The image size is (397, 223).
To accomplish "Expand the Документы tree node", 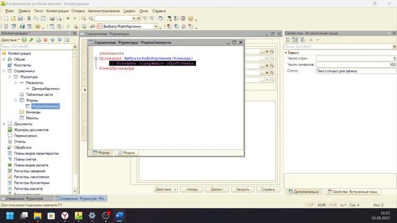I will point(4,124).
